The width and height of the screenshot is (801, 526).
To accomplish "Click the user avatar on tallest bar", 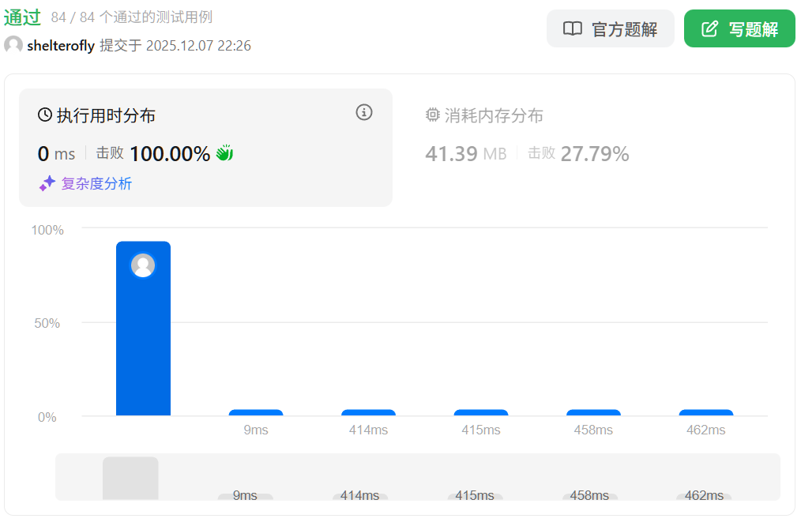I will click(143, 265).
